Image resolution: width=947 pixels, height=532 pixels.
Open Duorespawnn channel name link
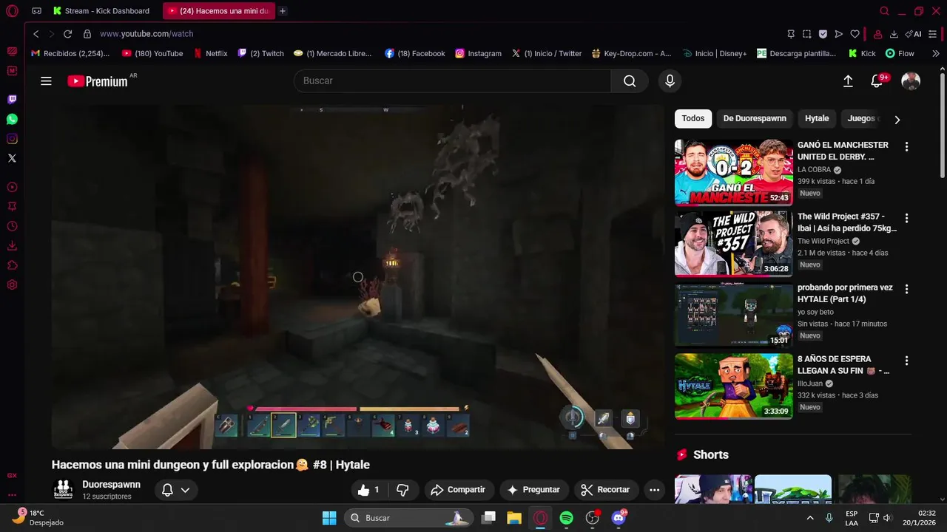pos(111,485)
